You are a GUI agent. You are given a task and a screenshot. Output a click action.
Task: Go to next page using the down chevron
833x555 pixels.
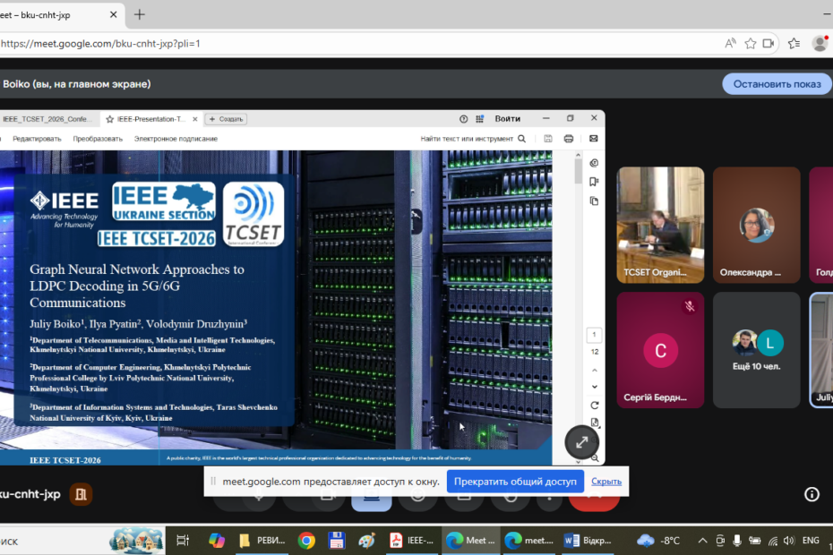point(594,387)
